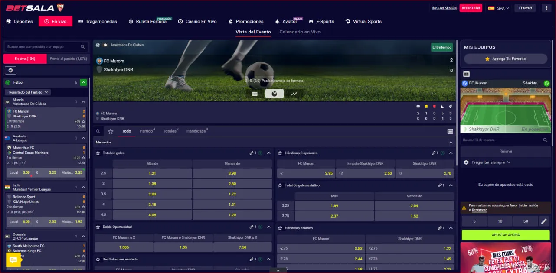The image size is (556, 273).
Task: Select the Partido markets tab
Action: 146,131
